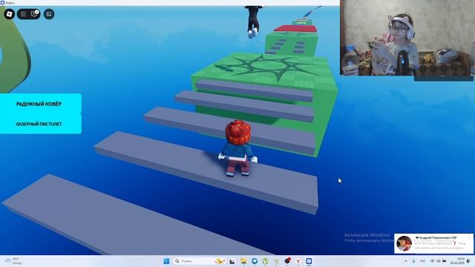Viewport: 475px width, 267px height.
Task: Click the taskbar search field Поиск
Action: 200,261
